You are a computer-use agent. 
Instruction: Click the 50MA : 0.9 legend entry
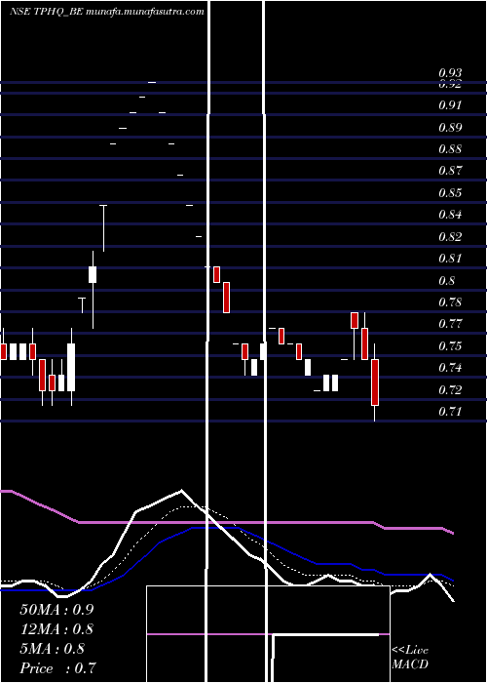[x=56, y=610]
